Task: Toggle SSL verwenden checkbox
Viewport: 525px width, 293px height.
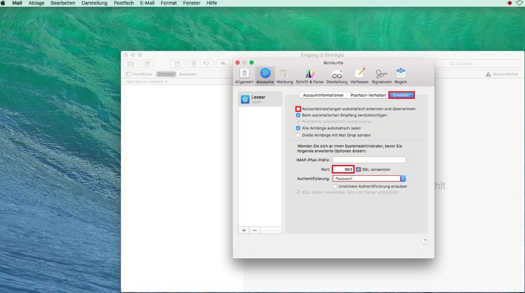Action: pos(359,169)
